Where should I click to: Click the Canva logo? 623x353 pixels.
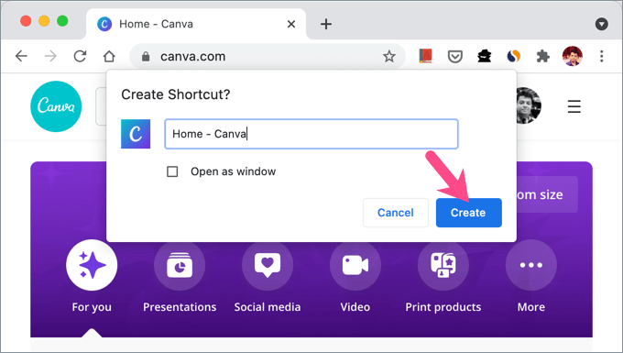point(56,106)
